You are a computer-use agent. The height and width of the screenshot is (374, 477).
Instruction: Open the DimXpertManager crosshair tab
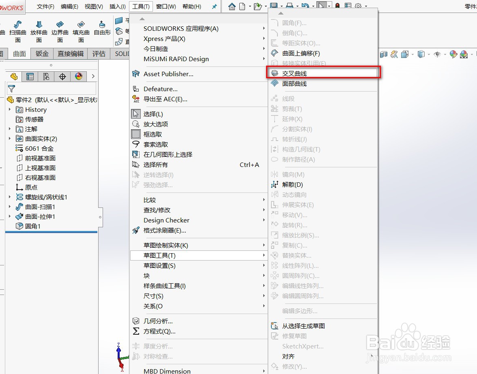click(62, 77)
